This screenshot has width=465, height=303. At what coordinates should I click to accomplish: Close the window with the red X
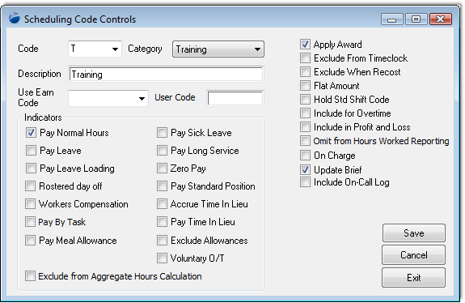pos(441,19)
